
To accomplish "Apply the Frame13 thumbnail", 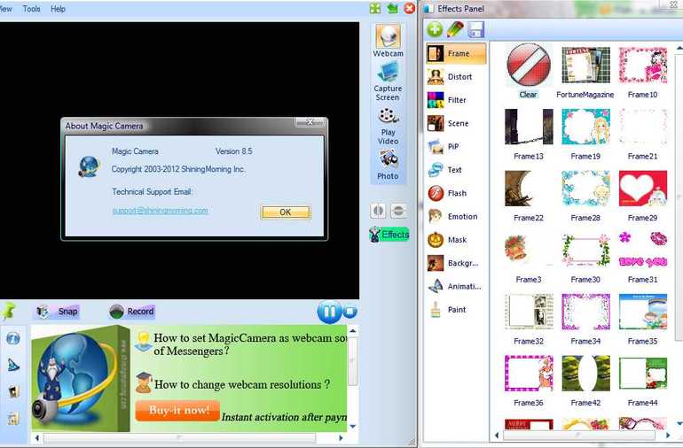I will [x=529, y=127].
